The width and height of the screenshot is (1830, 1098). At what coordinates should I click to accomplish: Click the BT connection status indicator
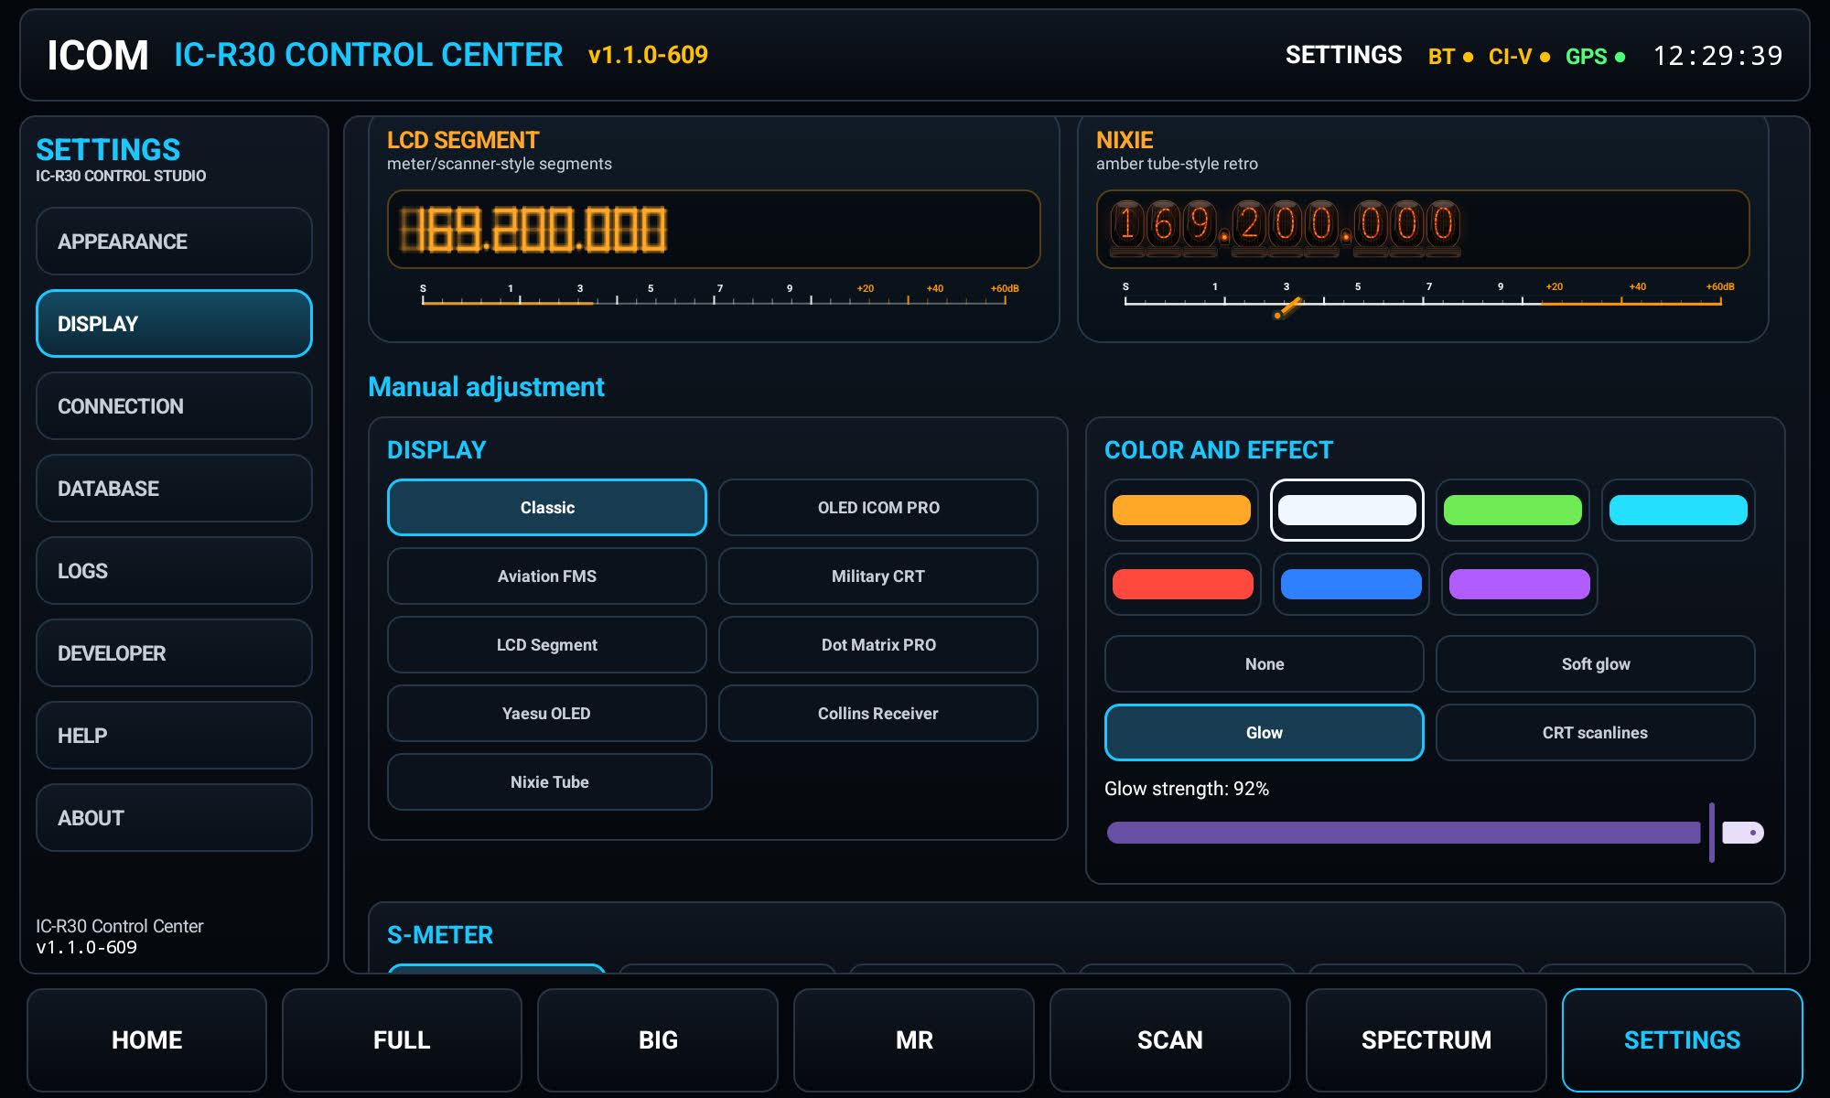pyautogui.click(x=1451, y=57)
